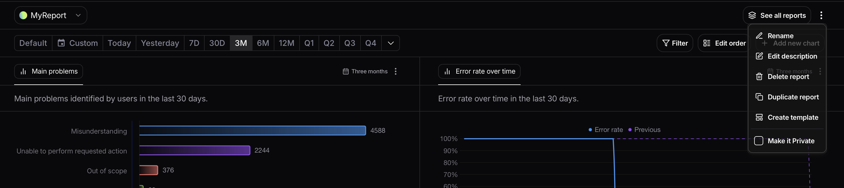Toggle the Previous legend item
844x188 pixels.
tap(644, 130)
